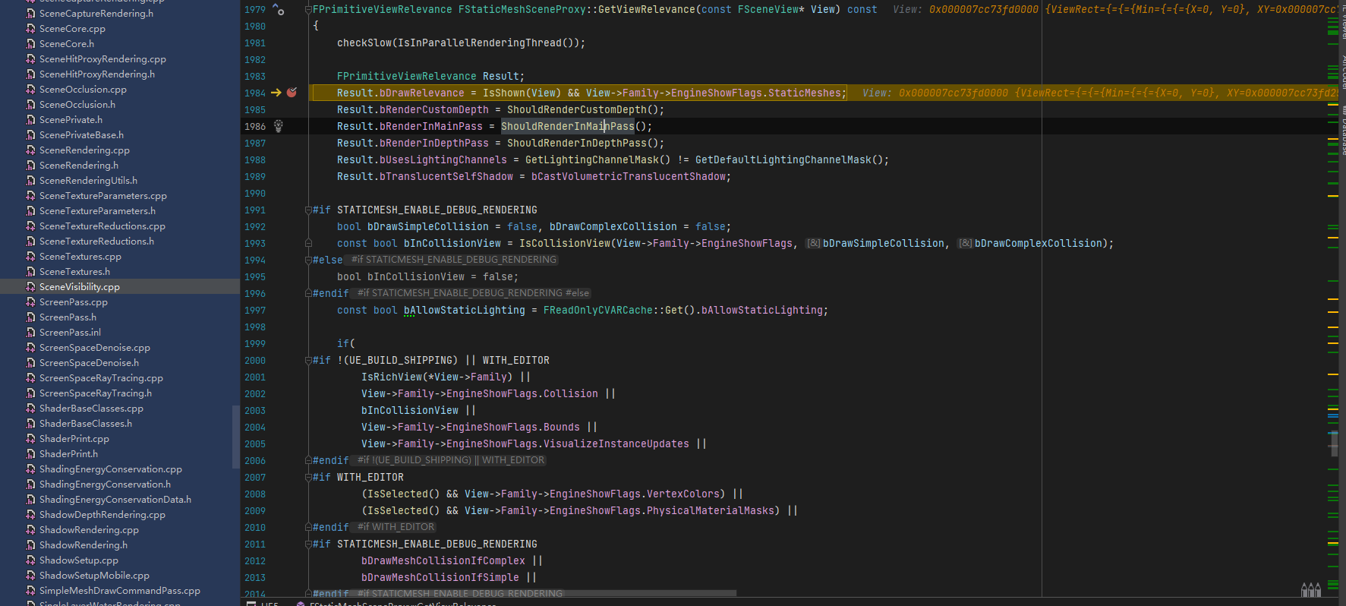This screenshot has height=606, width=1346.
Task: Click the IsCollisionView call on line 1993
Action: coord(564,243)
